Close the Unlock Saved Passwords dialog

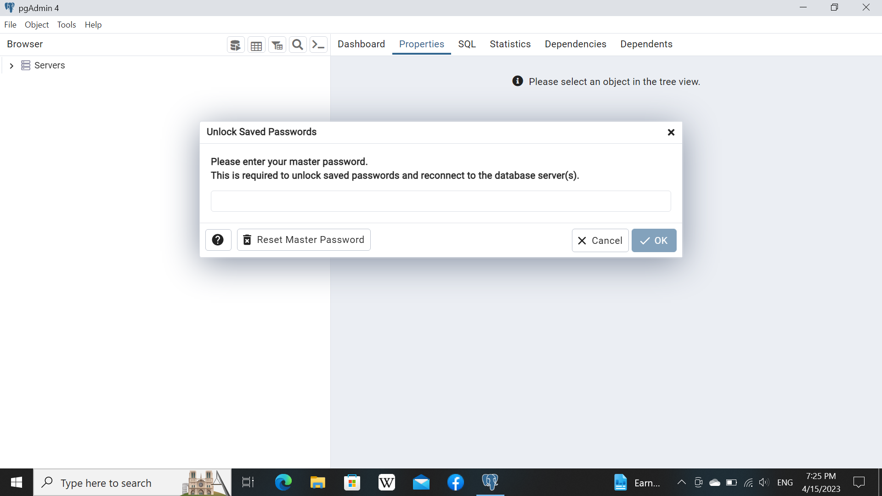pos(671,132)
